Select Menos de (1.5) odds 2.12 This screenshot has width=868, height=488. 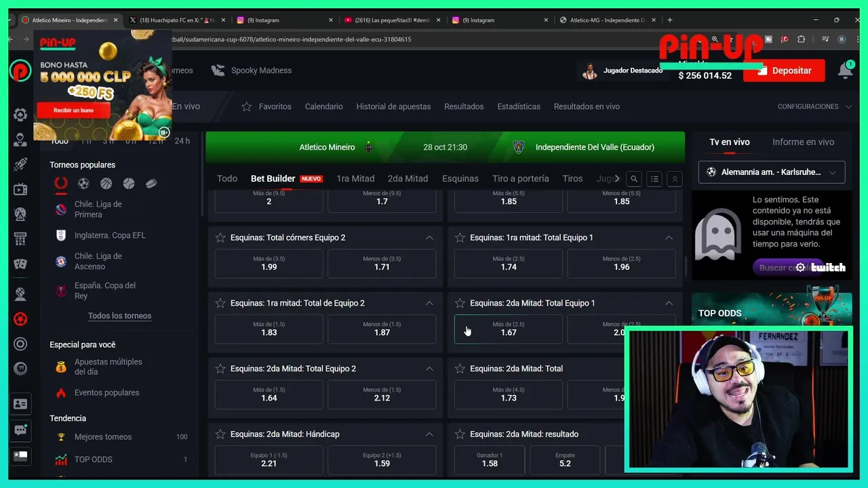[382, 394]
